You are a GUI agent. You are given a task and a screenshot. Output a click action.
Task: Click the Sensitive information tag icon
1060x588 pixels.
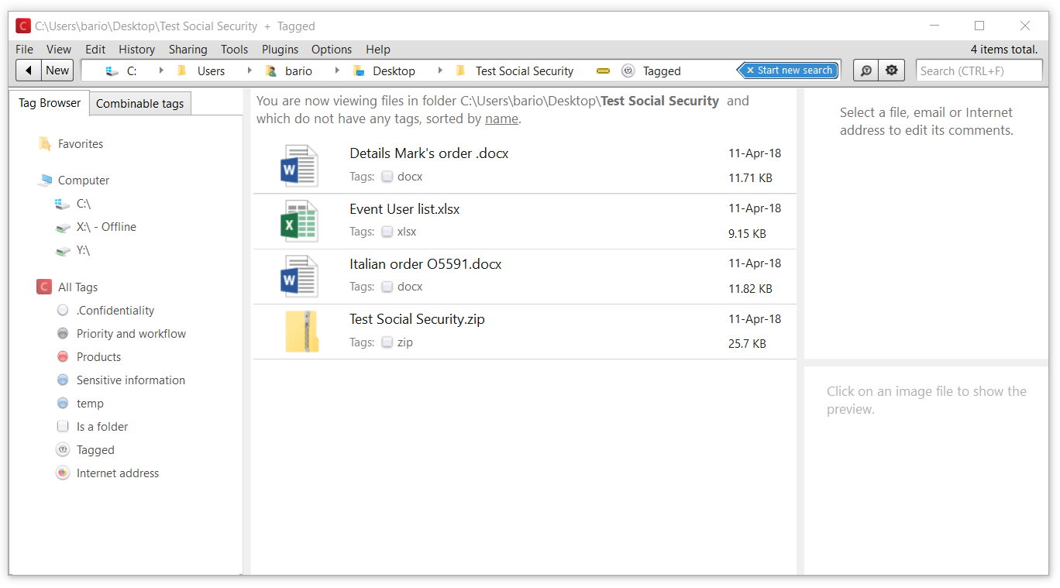(x=63, y=380)
